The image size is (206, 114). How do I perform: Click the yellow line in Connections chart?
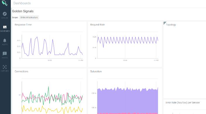coord(52,110)
